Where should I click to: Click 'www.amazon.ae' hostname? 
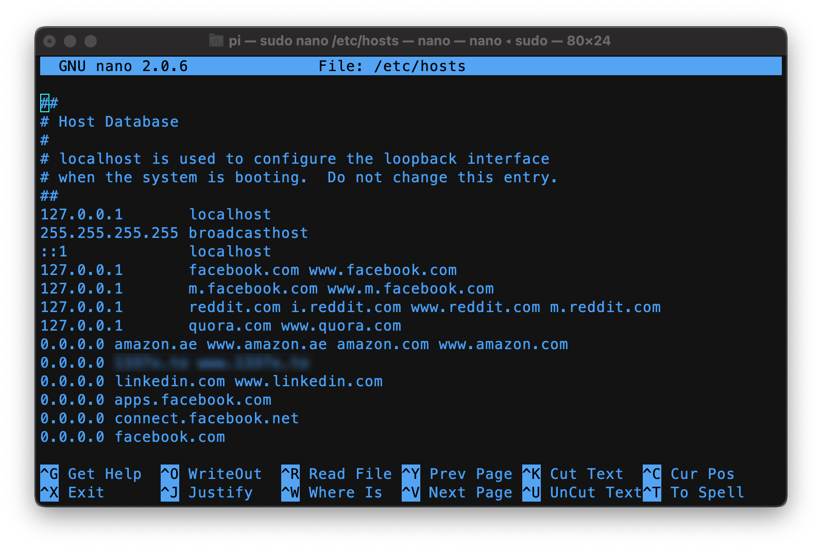tap(267, 344)
